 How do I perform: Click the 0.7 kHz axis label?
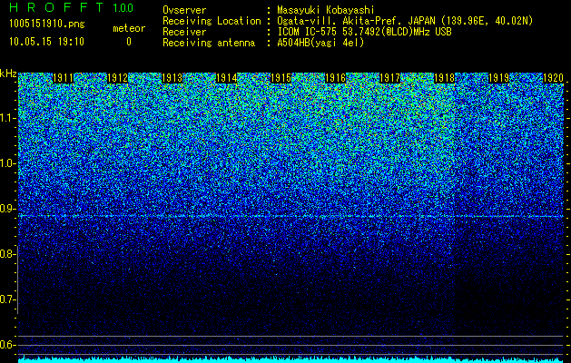[x=7, y=299]
